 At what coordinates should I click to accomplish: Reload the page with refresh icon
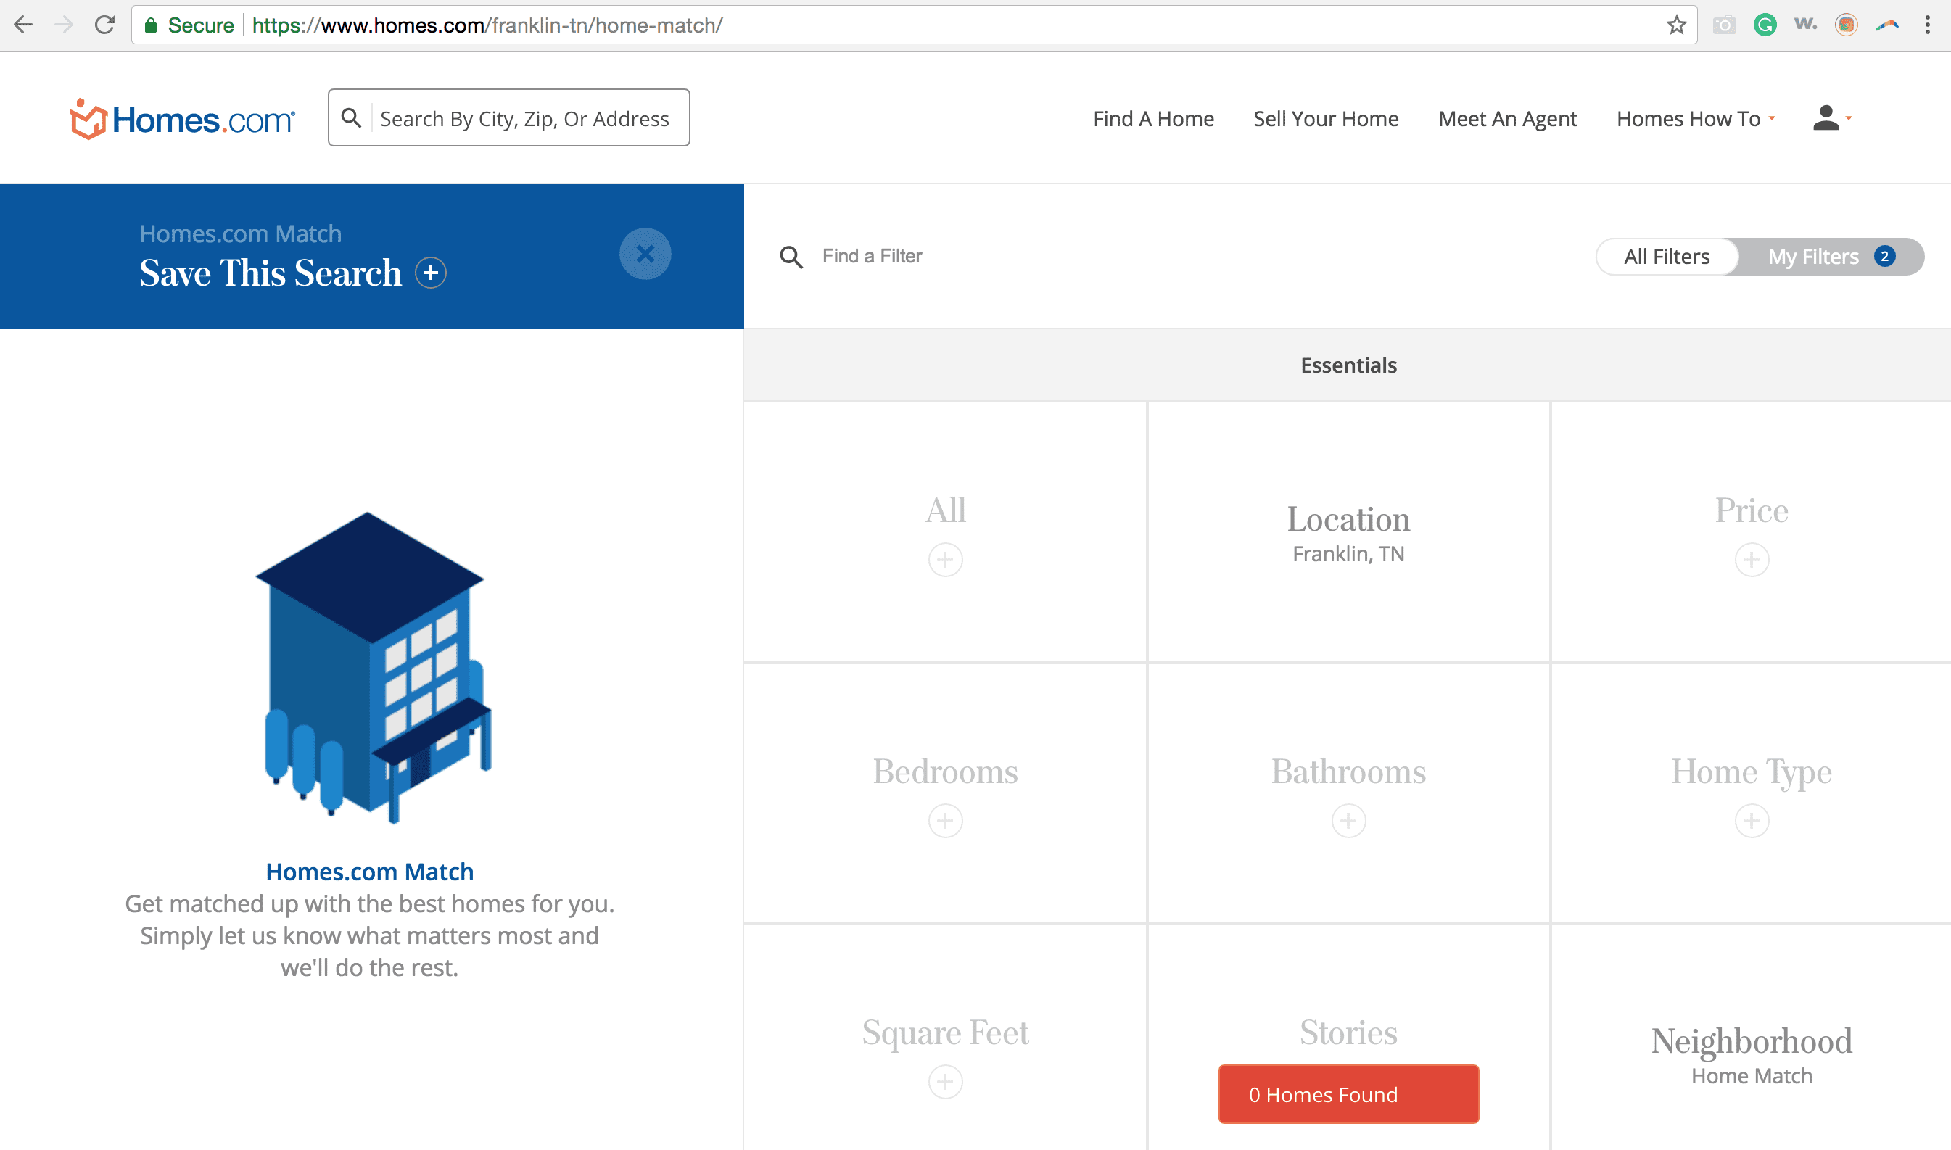click(x=104, y=25)
